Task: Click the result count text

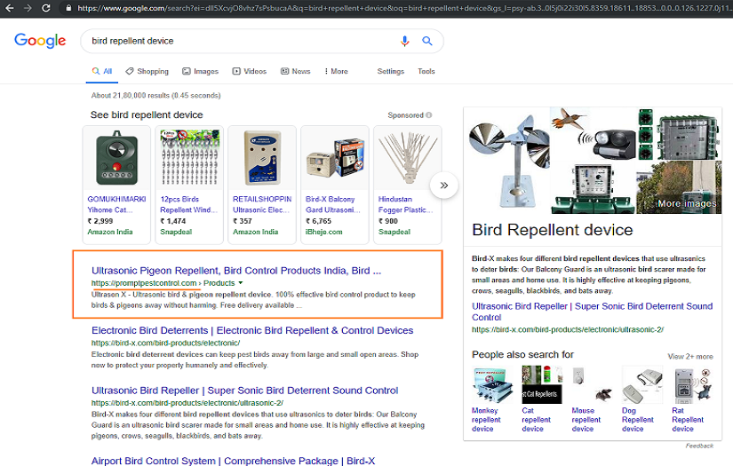Action: point(155,95)
